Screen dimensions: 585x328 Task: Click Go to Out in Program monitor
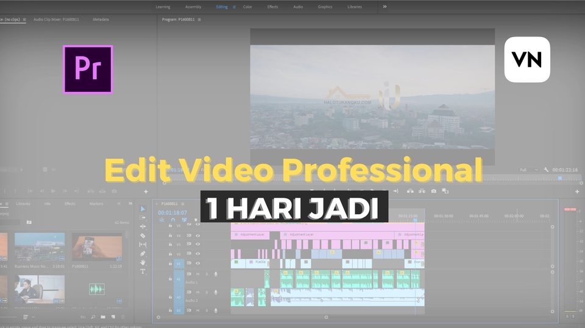point(396,191)
